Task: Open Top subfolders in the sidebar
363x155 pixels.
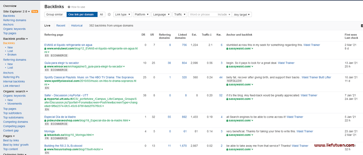Action: (12, 113)
